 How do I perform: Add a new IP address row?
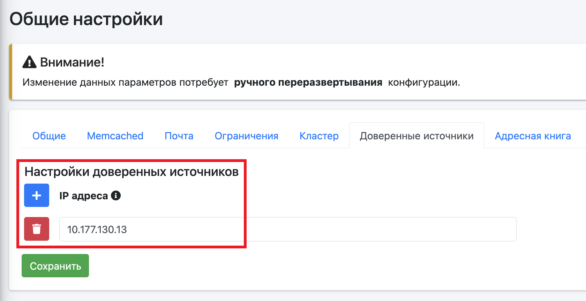coord(37,195)
